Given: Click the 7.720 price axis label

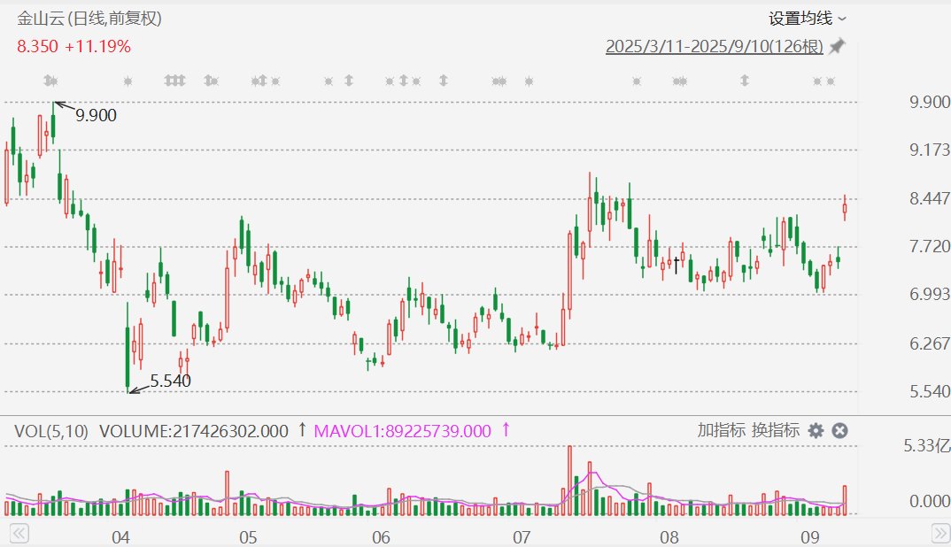Looking at the screenshot, I should click(x=930, y=246).
